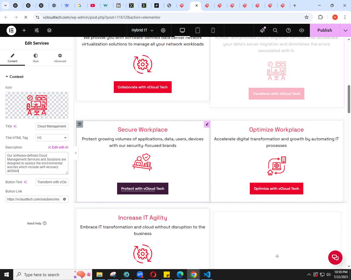Show hidden system tray icons

coord(309,275)
